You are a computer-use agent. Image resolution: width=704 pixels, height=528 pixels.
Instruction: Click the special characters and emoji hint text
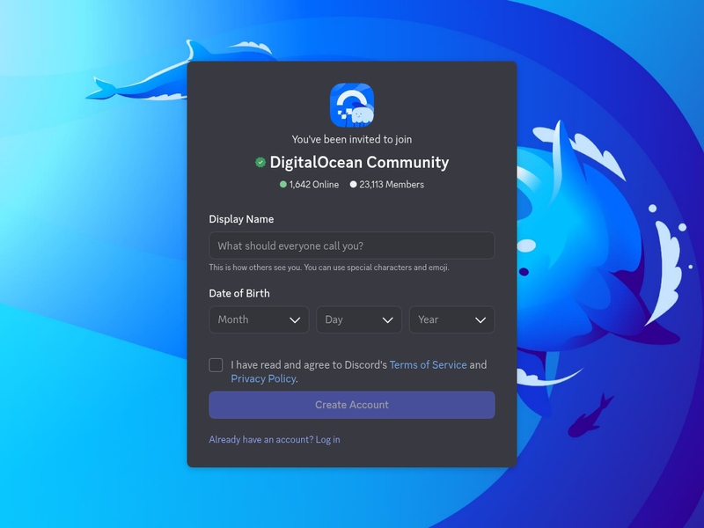click(329, 268)
